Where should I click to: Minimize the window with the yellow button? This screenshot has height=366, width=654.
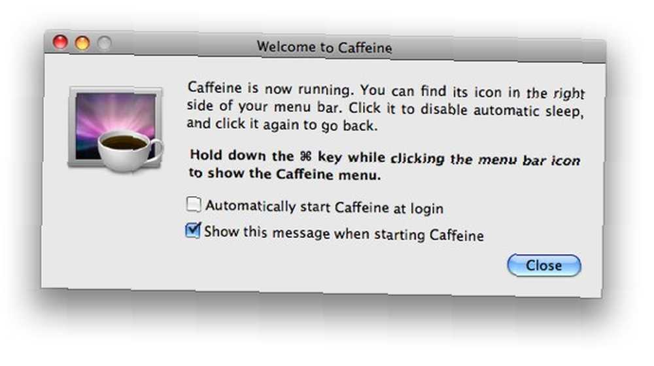click(82, 42)
